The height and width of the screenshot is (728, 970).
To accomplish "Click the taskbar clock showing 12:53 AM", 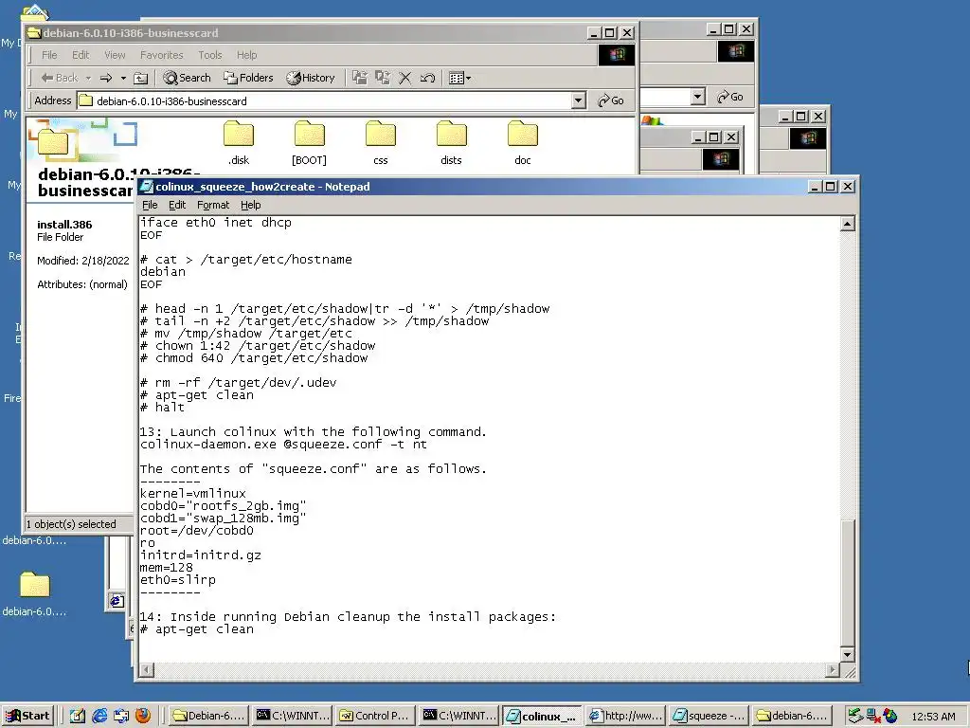I will pos(933,717).
